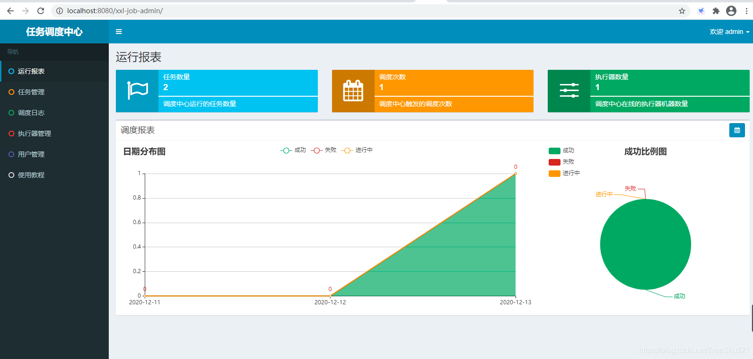The image size is (753, 359).
Task: Click the circle icon beside 运行报表
Action: point(11,71)
